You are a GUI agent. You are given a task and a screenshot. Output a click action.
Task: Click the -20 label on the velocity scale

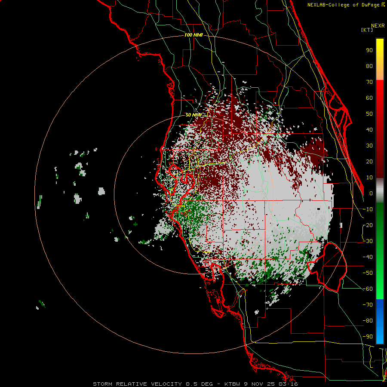click(368, 225)
